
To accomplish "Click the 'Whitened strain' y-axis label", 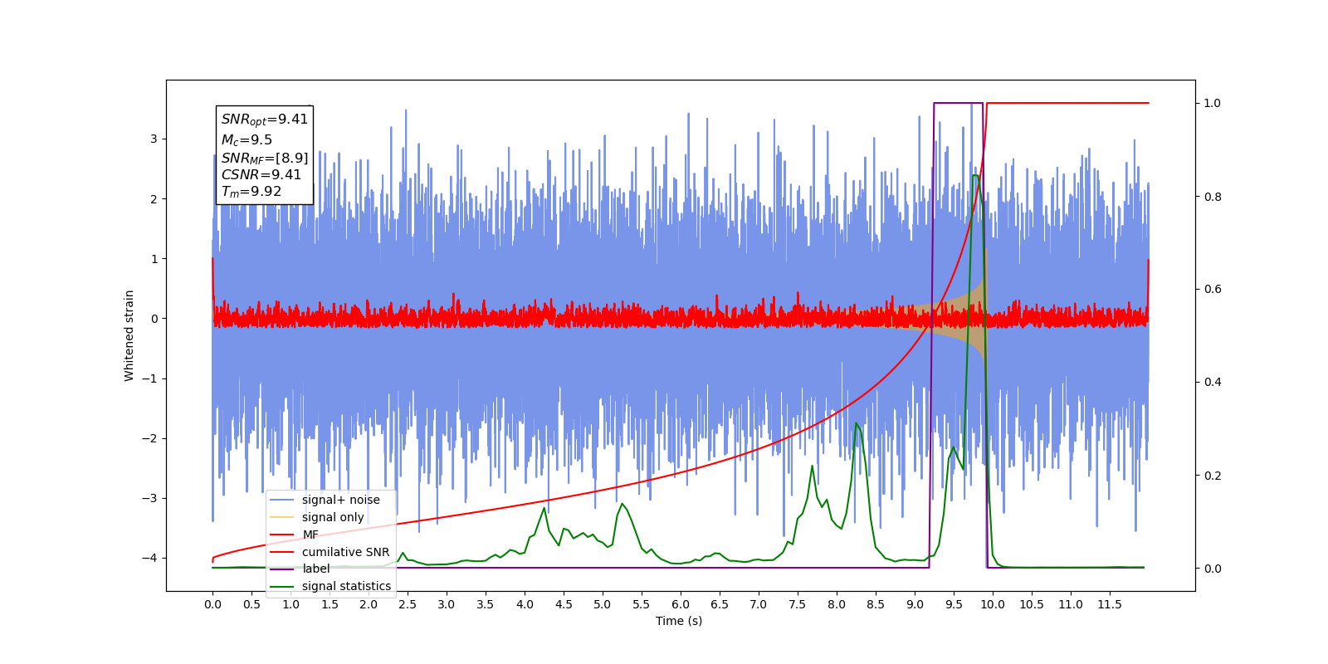I will (x=129, y=335).
